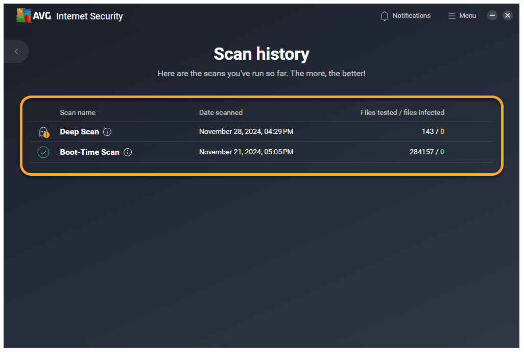Screen dimensions: 524x352
Task: Click the Date scanned column header
Action: click(x=221, y=112)
